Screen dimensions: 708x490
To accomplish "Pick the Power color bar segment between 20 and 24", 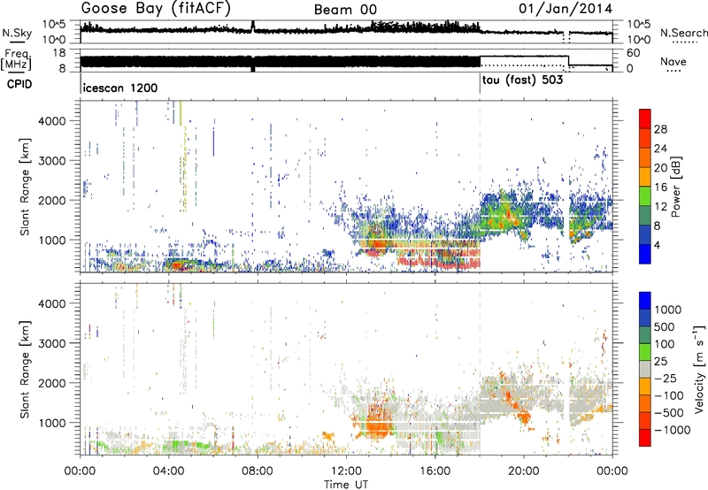I will click(x=645, y=157).
